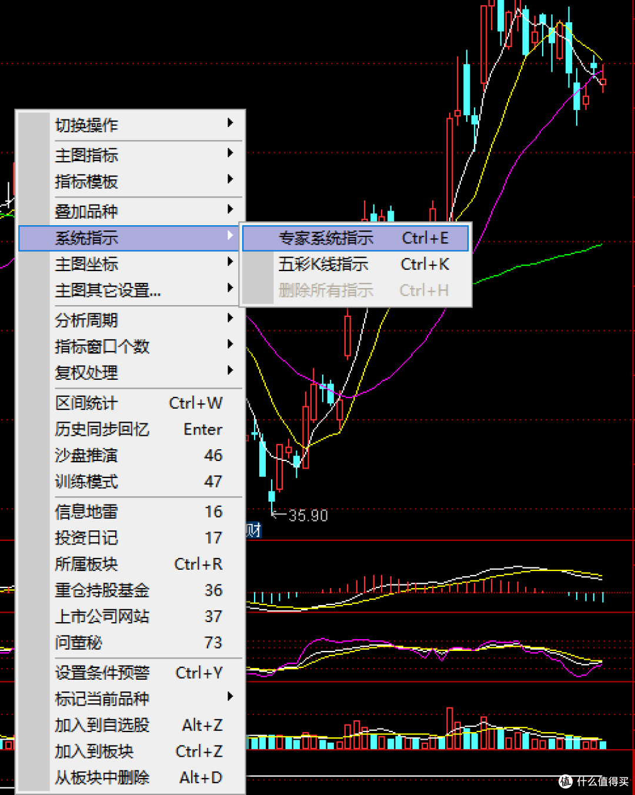Open the 切换操作 submenu
The height and width of the screenshot is (795, 635).
click(131, 125)
